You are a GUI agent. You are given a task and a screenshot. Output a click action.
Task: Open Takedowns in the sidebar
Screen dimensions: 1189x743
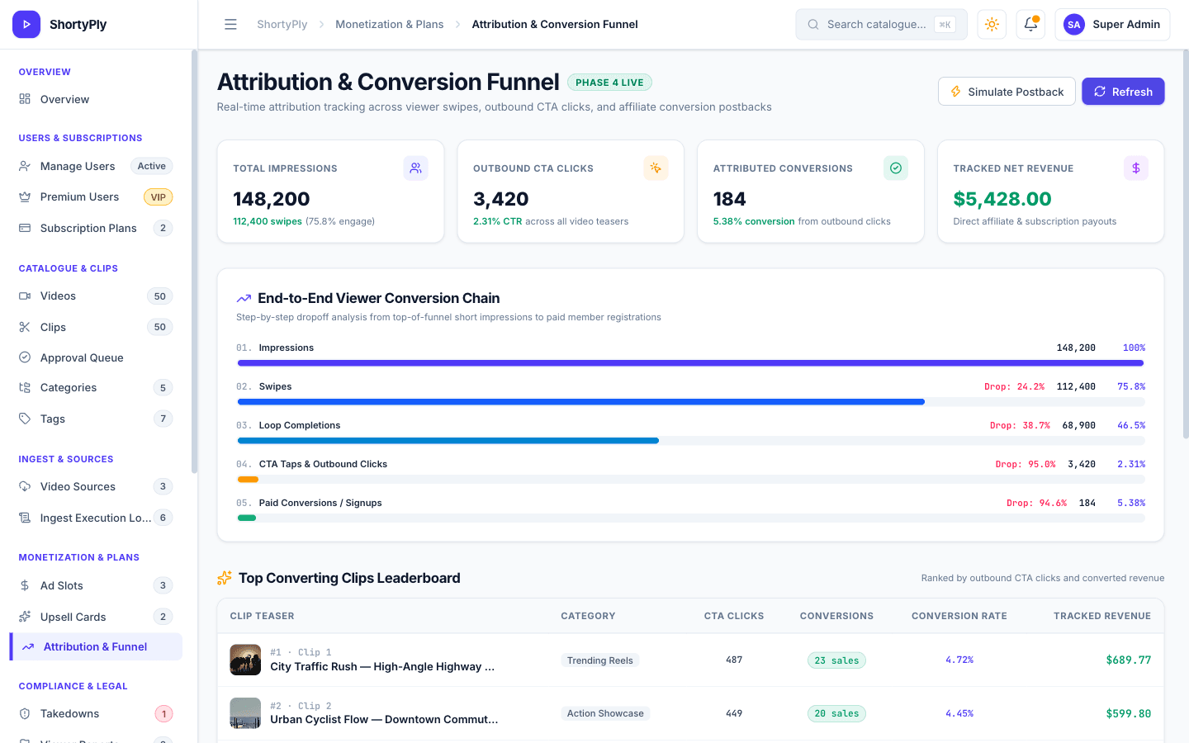click(96, 714)
